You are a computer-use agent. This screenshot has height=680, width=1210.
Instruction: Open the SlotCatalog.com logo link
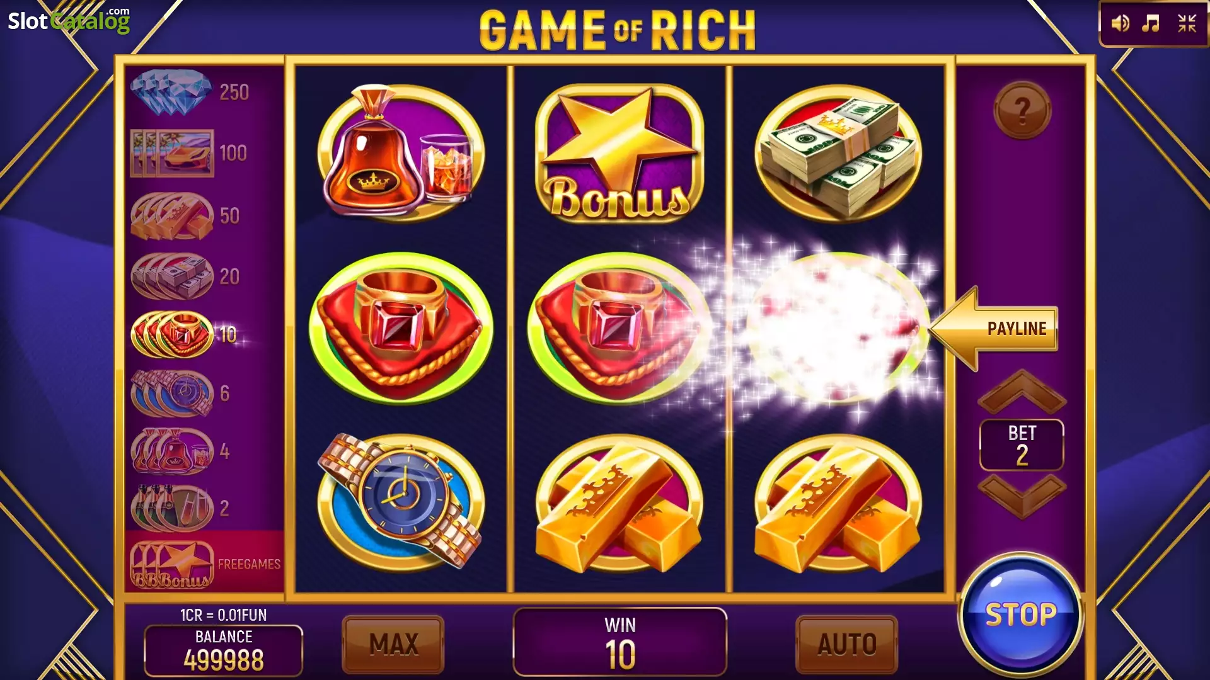point(69,20)
